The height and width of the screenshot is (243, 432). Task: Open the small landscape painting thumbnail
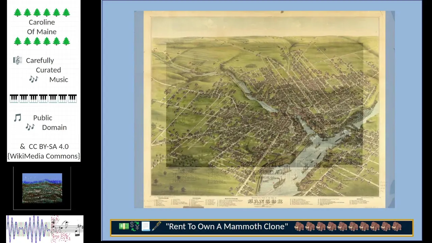point(42,188)
